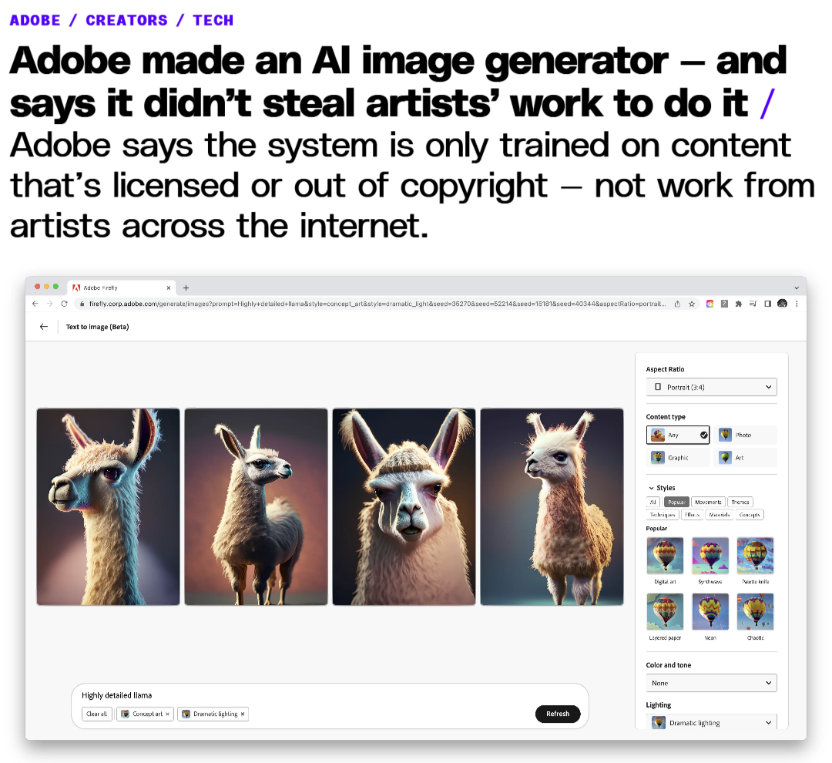Click the back arrow beside Text to image
The width and height of the screenshot is (832, 763).
pyautogui.click(x=43, y=327)
